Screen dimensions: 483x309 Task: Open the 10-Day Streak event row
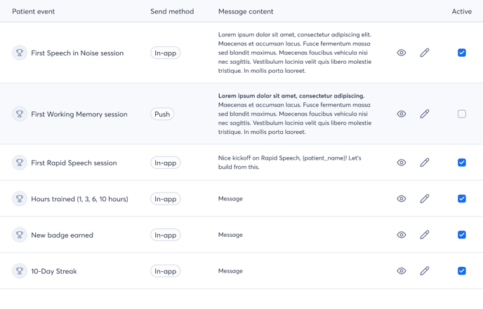click(54, 271)
